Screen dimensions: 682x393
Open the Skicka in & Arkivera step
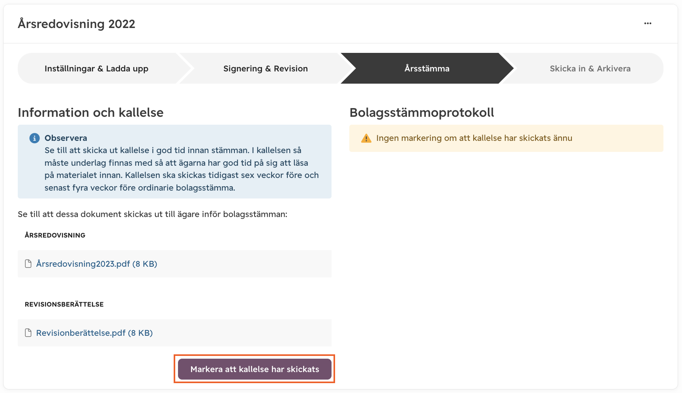[590, 68]
